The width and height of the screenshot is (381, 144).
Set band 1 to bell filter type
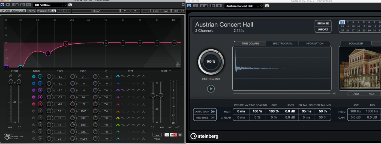(118, 77)
